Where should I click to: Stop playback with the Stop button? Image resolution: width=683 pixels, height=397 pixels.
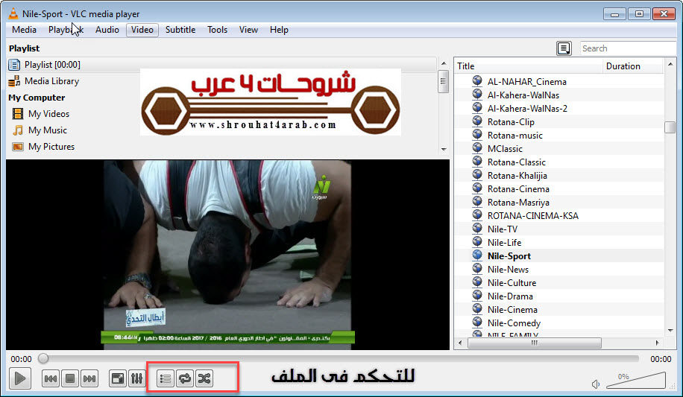coord(69,378)
